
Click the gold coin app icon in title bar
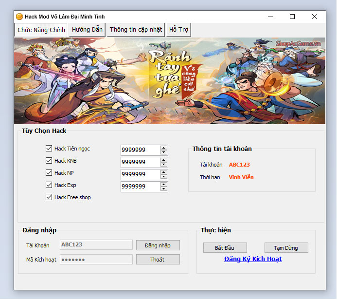[19, 17]
